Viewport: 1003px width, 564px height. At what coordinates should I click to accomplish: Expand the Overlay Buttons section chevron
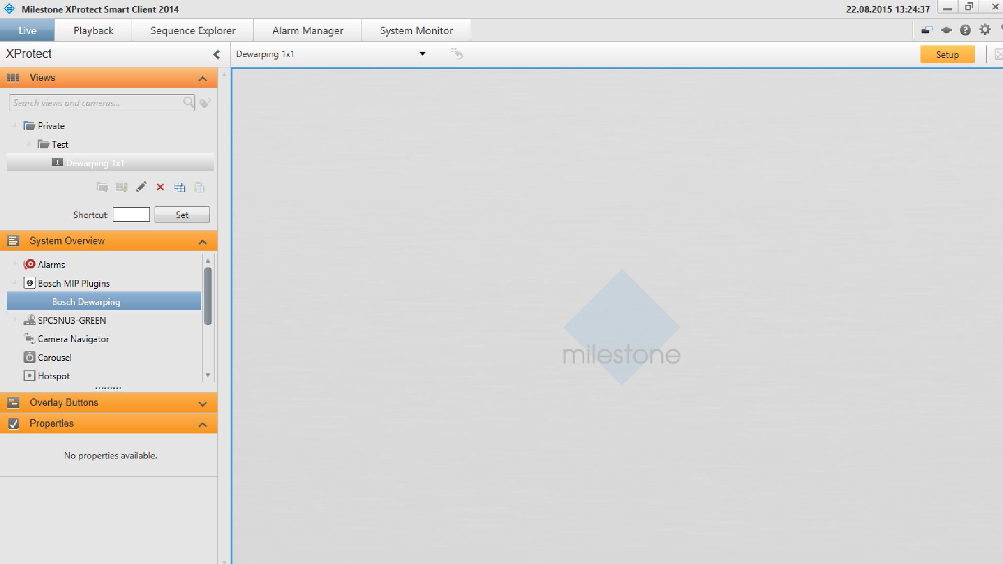(x=203, y=404)
